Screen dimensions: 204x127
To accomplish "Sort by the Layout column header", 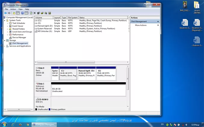I will tap(57, 17).
